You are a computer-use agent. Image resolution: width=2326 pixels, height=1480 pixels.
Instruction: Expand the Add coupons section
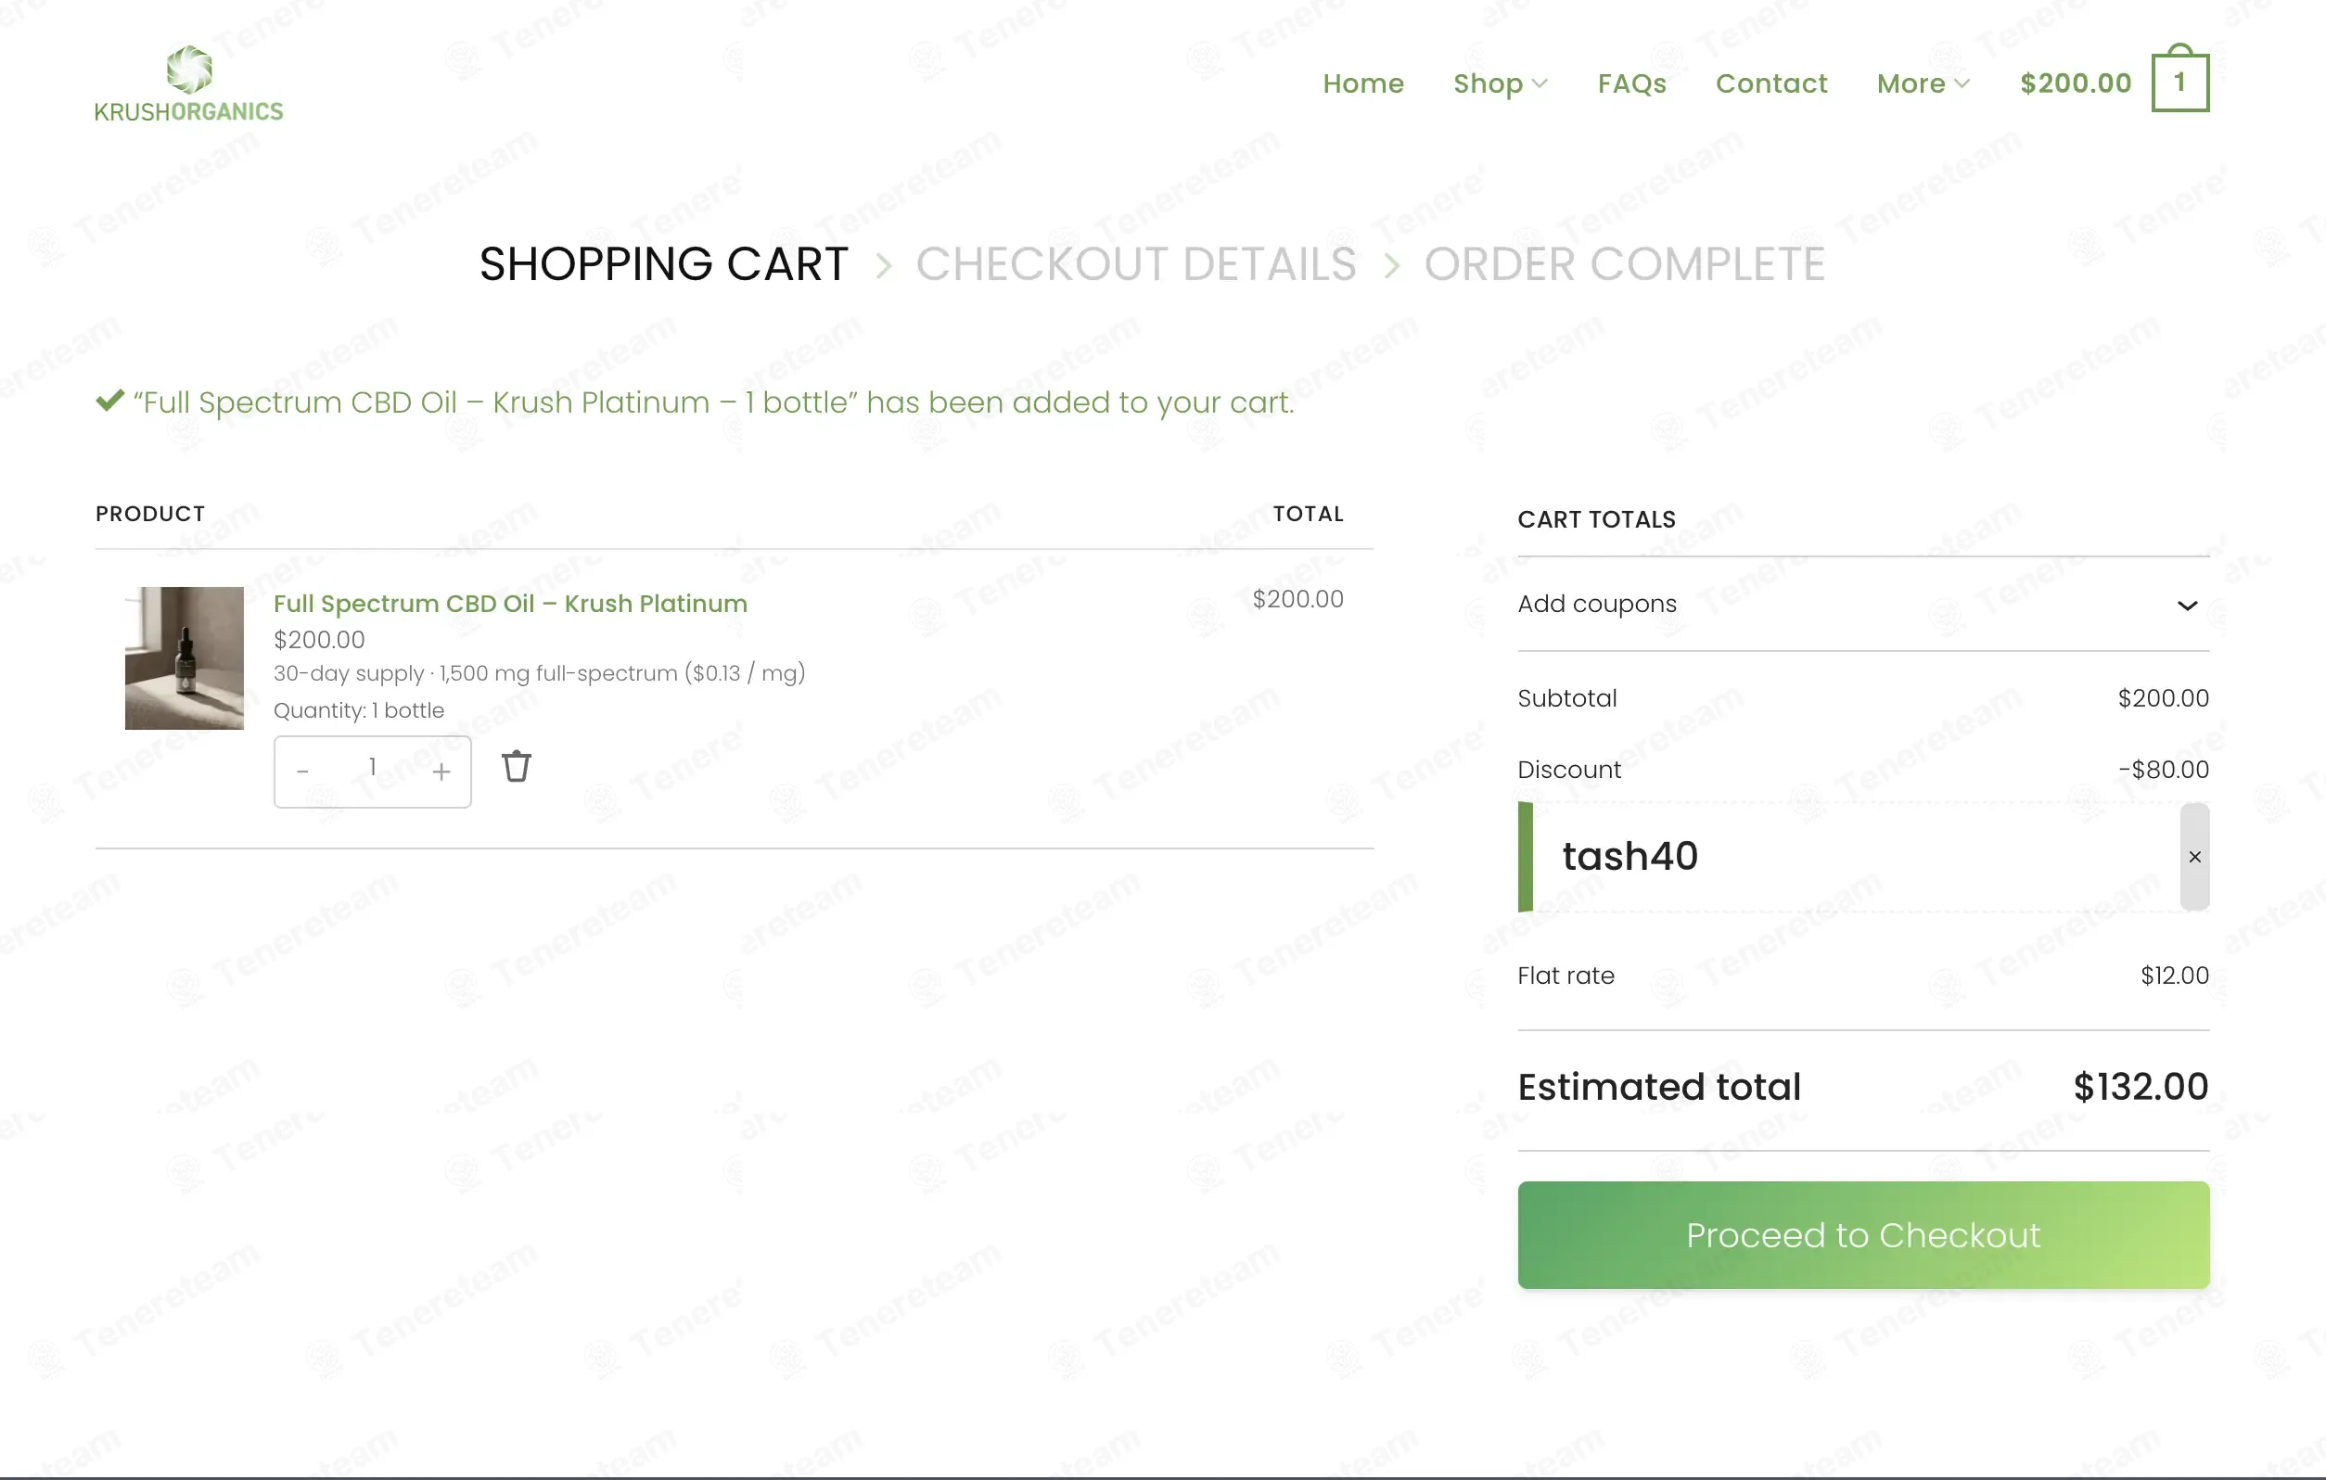[1862, 604]
